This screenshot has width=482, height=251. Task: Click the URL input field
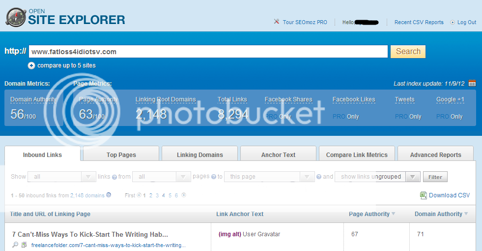click(x=208, y=52)
